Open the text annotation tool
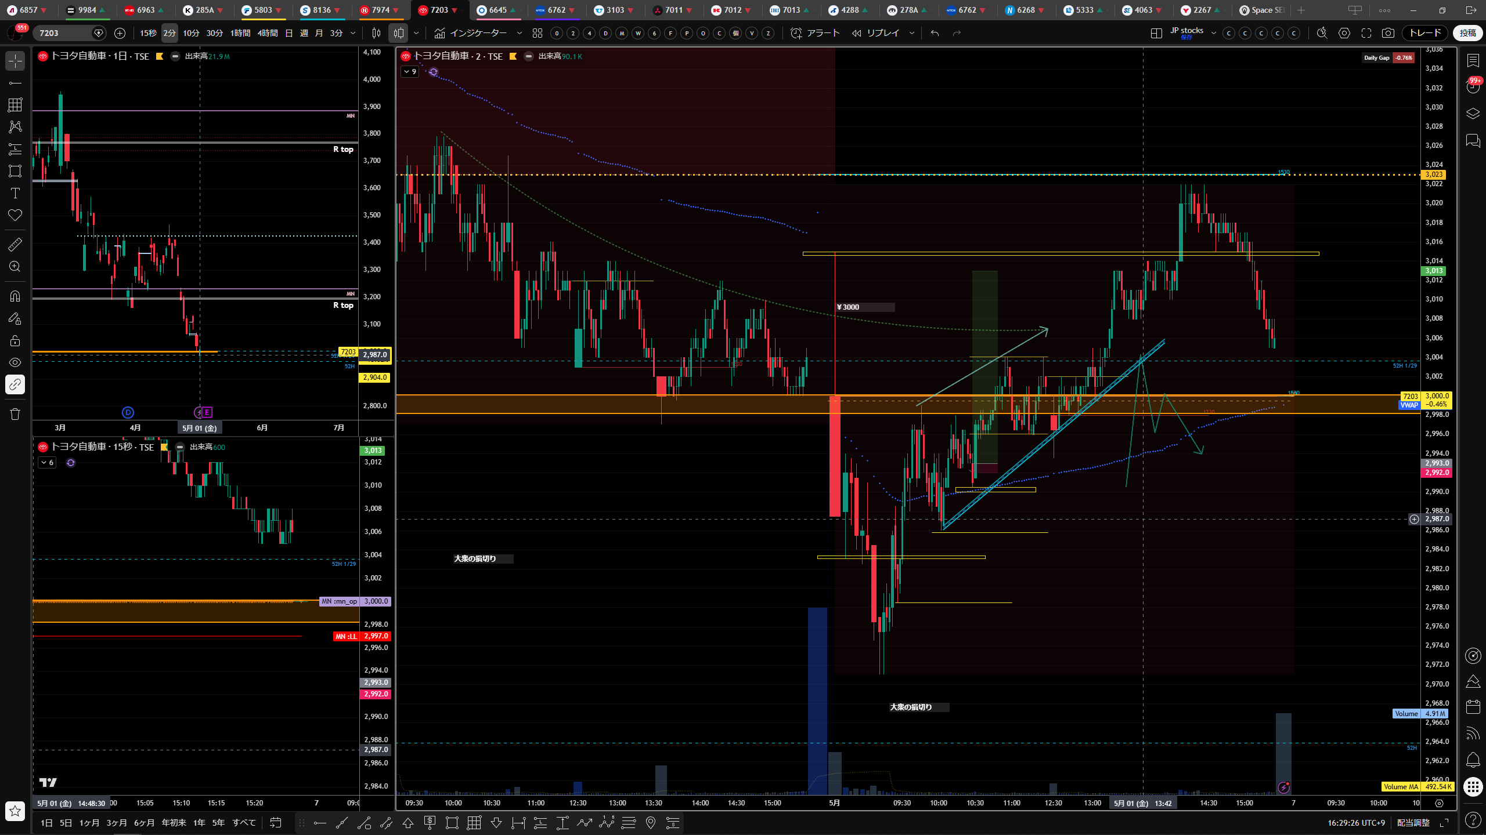Viewport: 1486px width, 835px height. [x=15, y=193]
